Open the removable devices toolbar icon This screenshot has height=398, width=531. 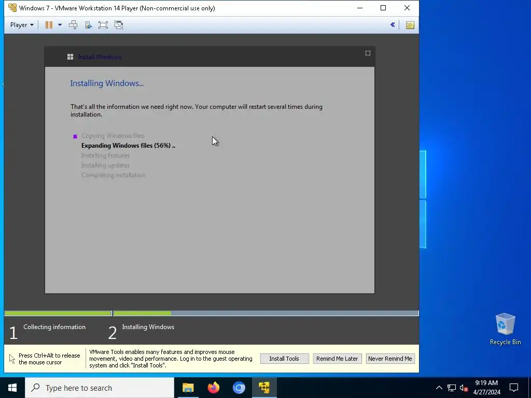[88, 25]
